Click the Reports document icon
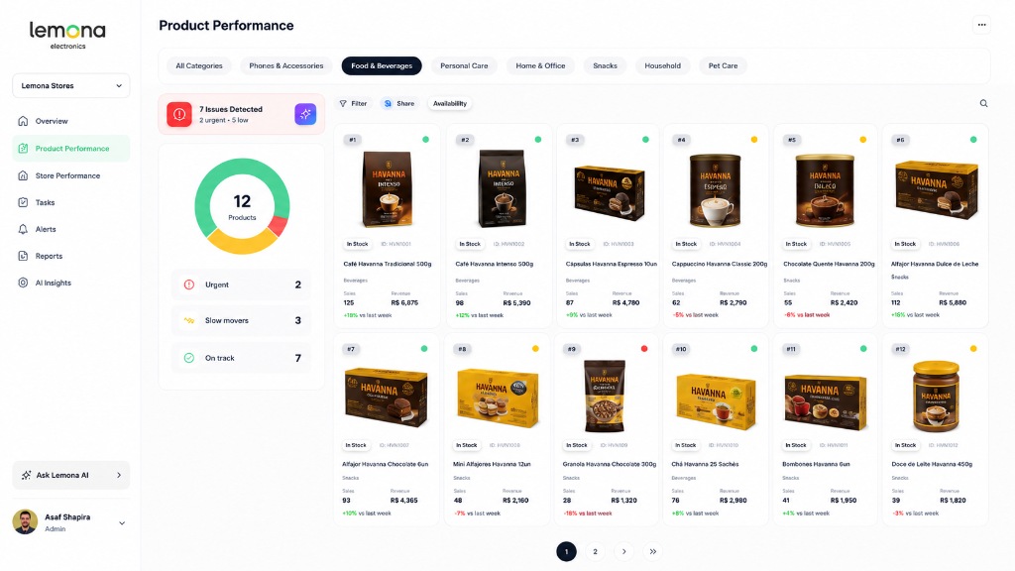 point(24,256)
